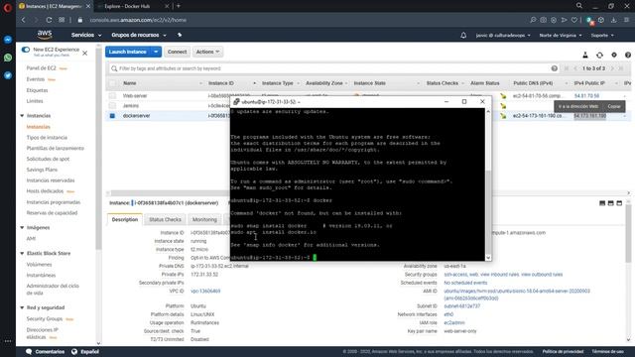Go back with the browser back arrow
635x357 pixels.
click(x=23, y=20)
